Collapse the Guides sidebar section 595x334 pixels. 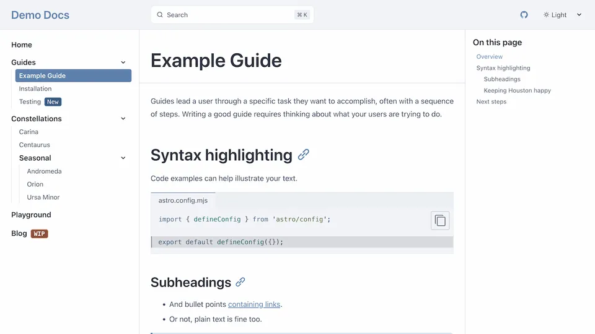(x=123, y=62)
